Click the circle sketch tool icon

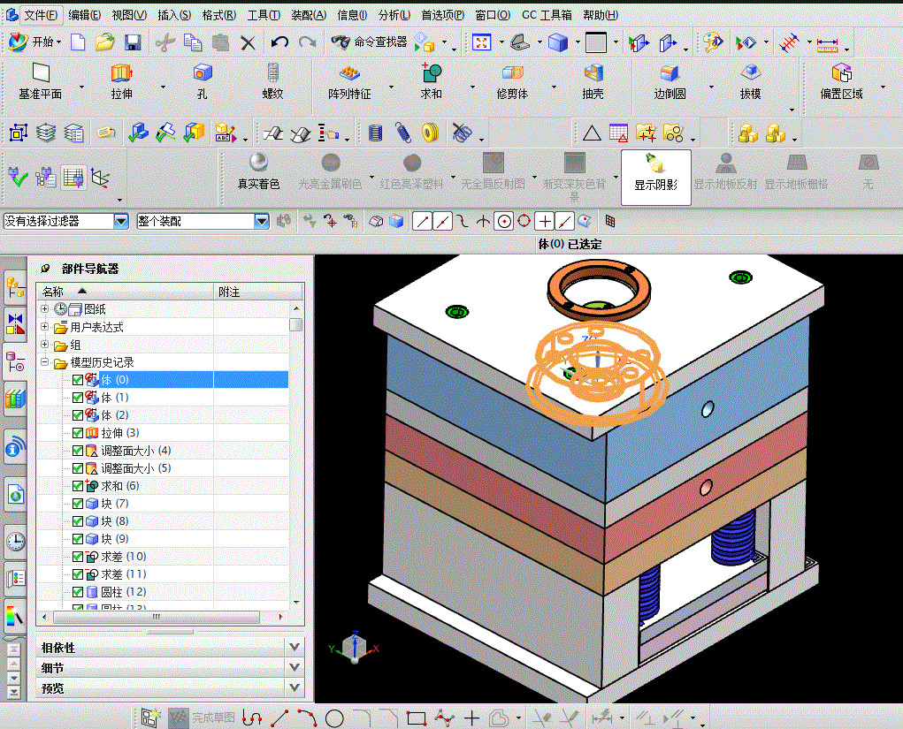(x=334, y=718)
